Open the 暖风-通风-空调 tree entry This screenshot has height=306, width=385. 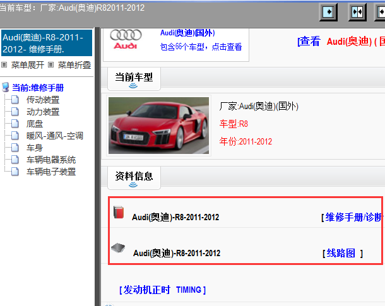(x=55, y=136)
